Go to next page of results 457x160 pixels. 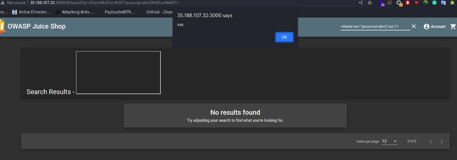pyautogui.click(x=441, y=141)
